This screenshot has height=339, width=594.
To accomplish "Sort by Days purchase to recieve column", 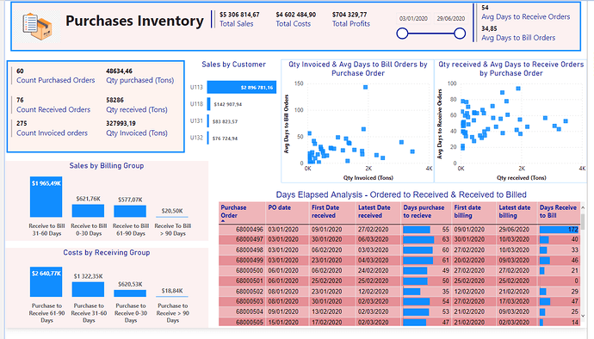I will tap(424, 212).
